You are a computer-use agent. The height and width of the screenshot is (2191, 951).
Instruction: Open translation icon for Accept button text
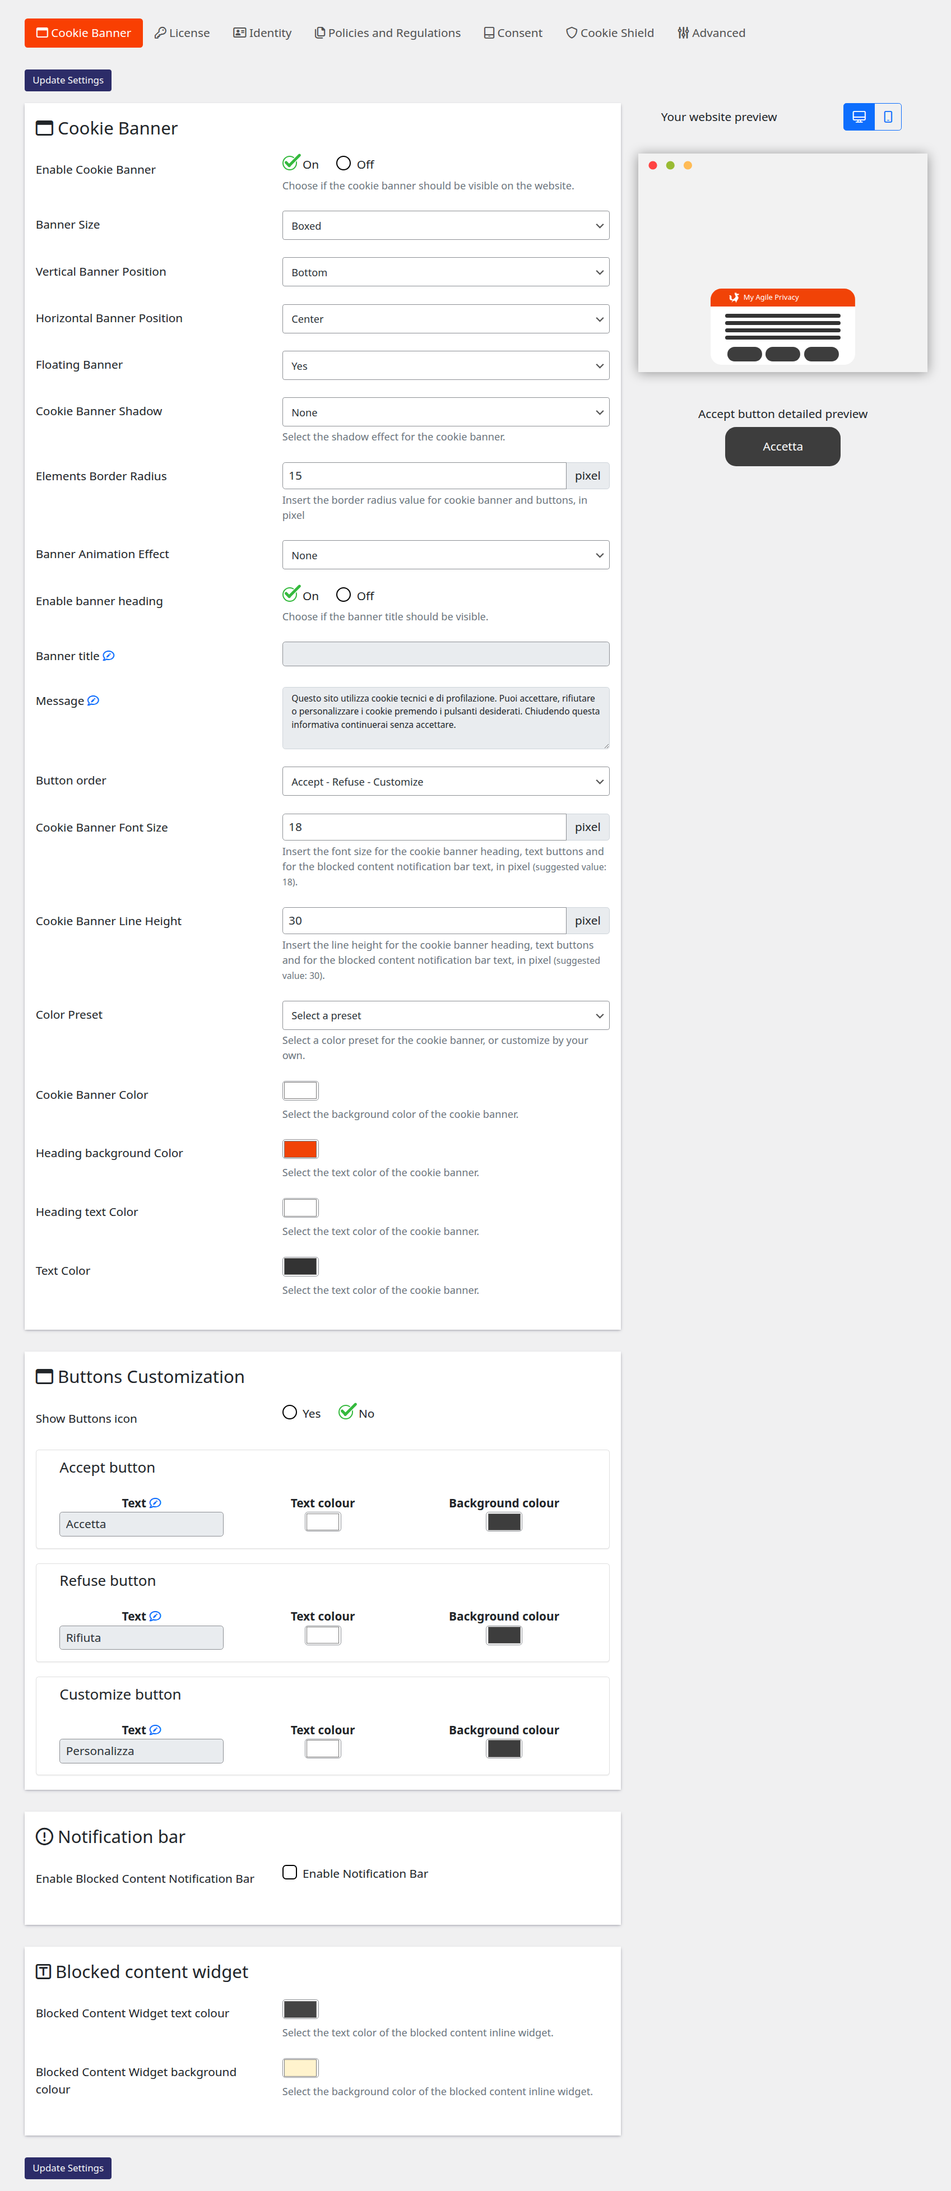(x=156, y=1502)
